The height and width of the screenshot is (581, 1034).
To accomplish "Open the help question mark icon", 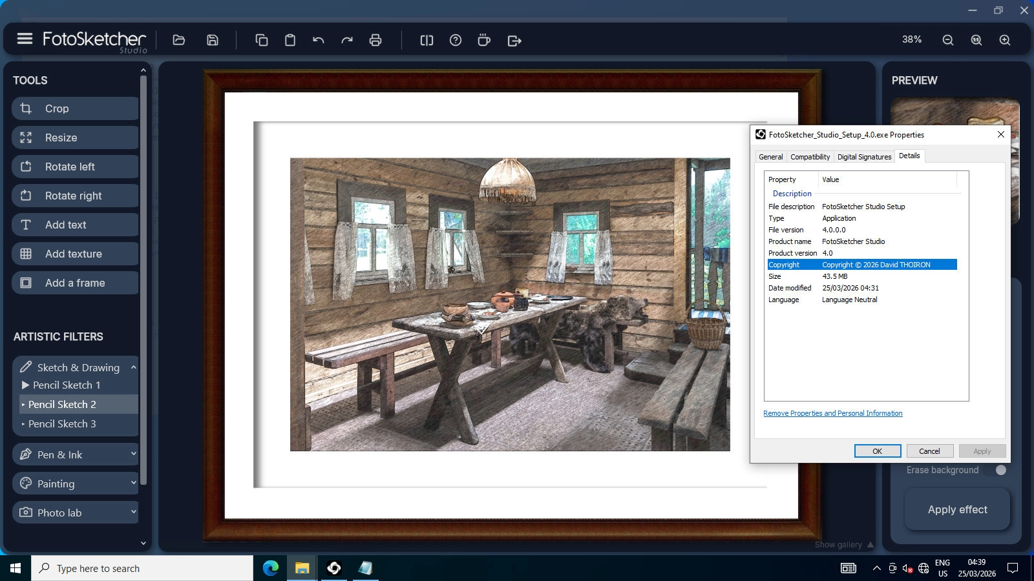I will point(456,40).
